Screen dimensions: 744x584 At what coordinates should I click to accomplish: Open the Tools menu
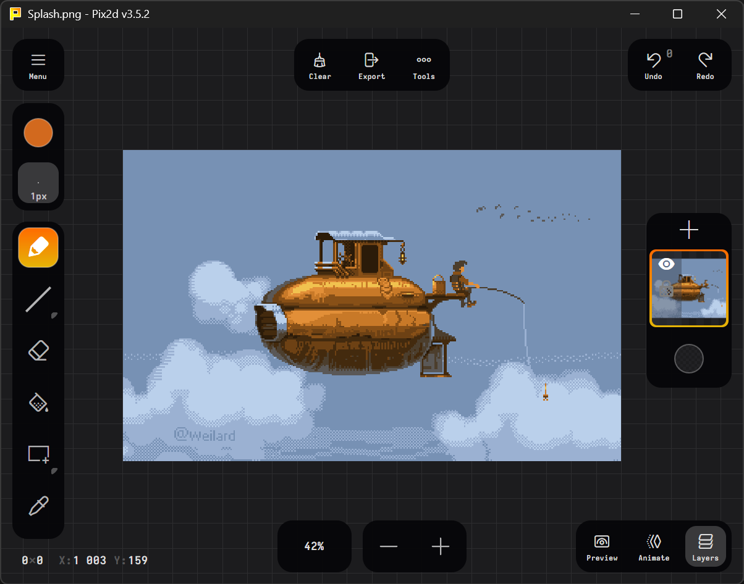click(x=424, y=65)
